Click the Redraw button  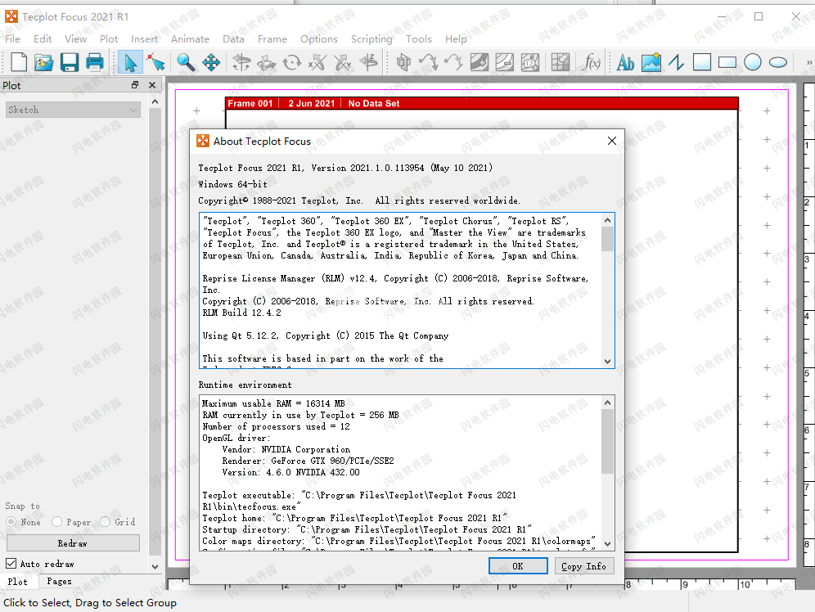73,543
